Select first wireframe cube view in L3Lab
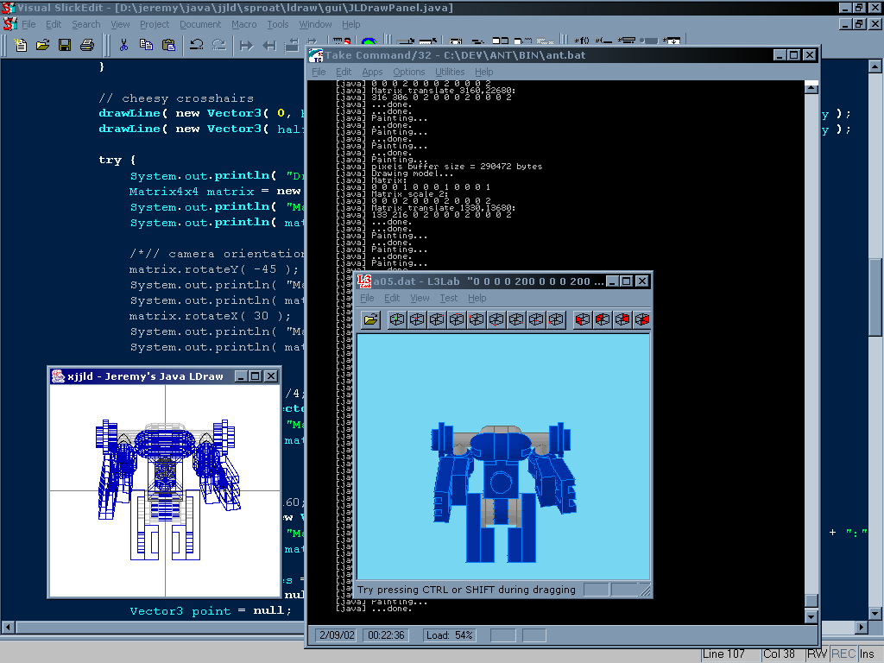884x663 pixels. [x=397, y=319]
